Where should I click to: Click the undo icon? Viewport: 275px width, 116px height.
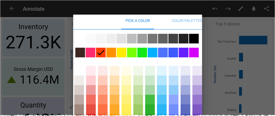pos(215,9)
